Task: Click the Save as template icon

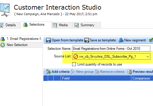Action: [87, 40]
